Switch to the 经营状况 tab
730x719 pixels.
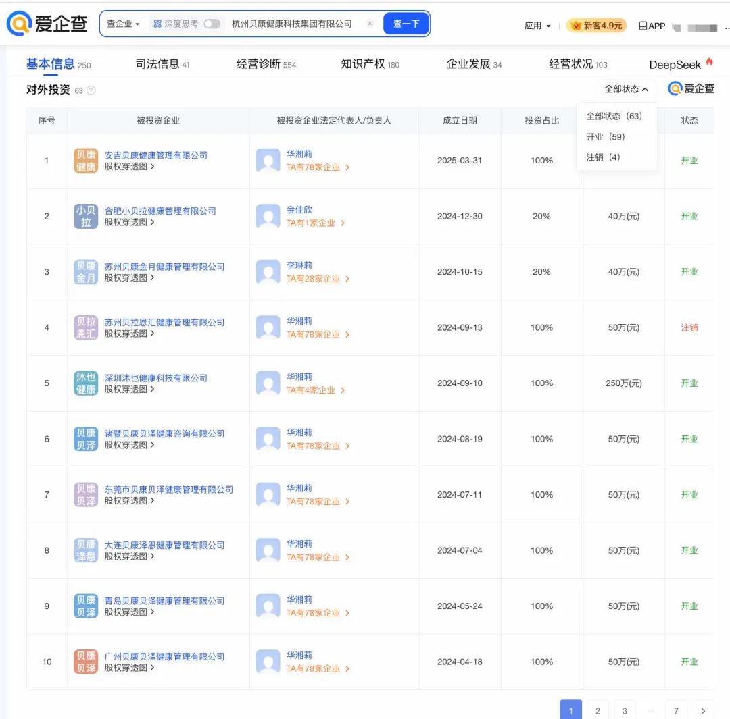(578, 64)
